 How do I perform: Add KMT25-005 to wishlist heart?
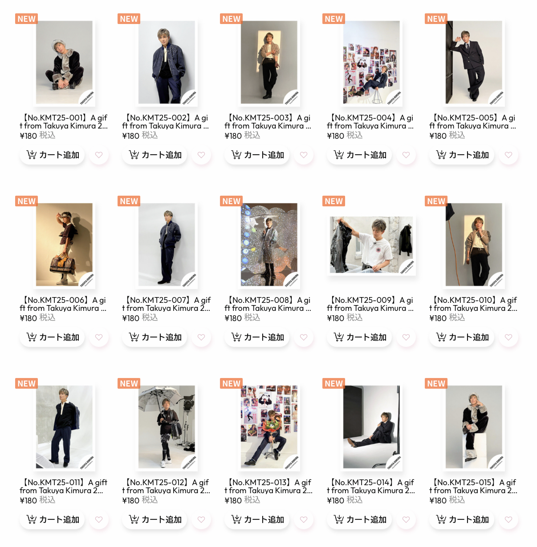(509, 155)
